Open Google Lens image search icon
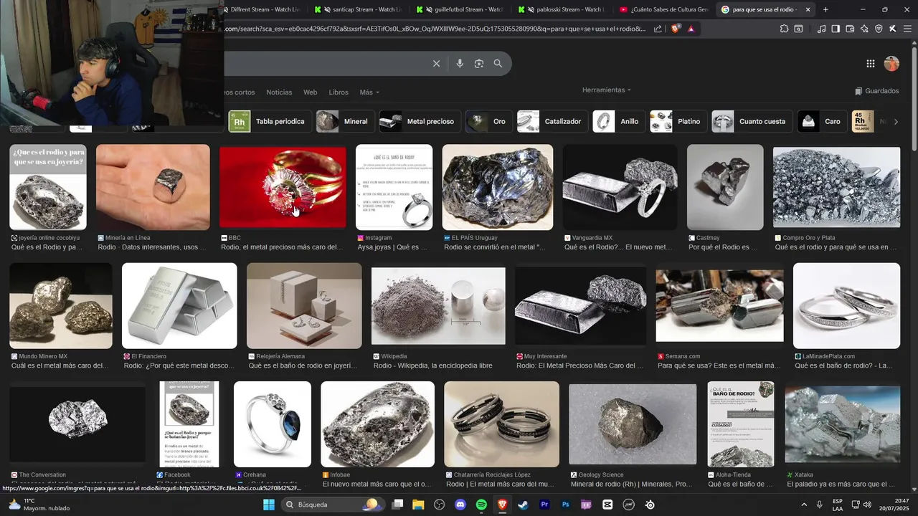 click(x=479, y=64)
